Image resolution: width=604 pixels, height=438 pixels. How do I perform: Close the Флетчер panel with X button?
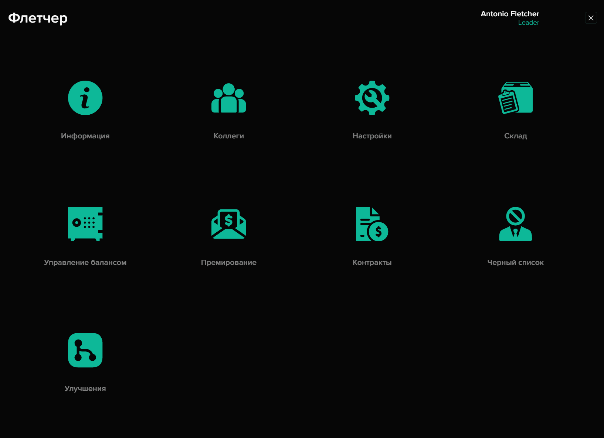[x=591, y=18]
